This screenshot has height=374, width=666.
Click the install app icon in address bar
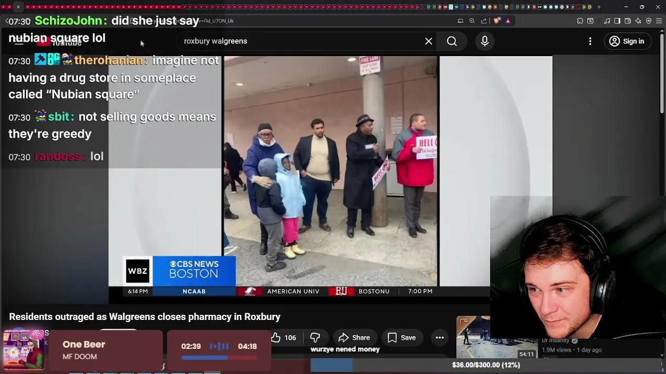tap(460, 21)
